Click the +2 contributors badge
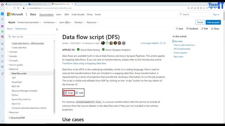The height and width of the screenshot is (126, 225). pos(123,43)
